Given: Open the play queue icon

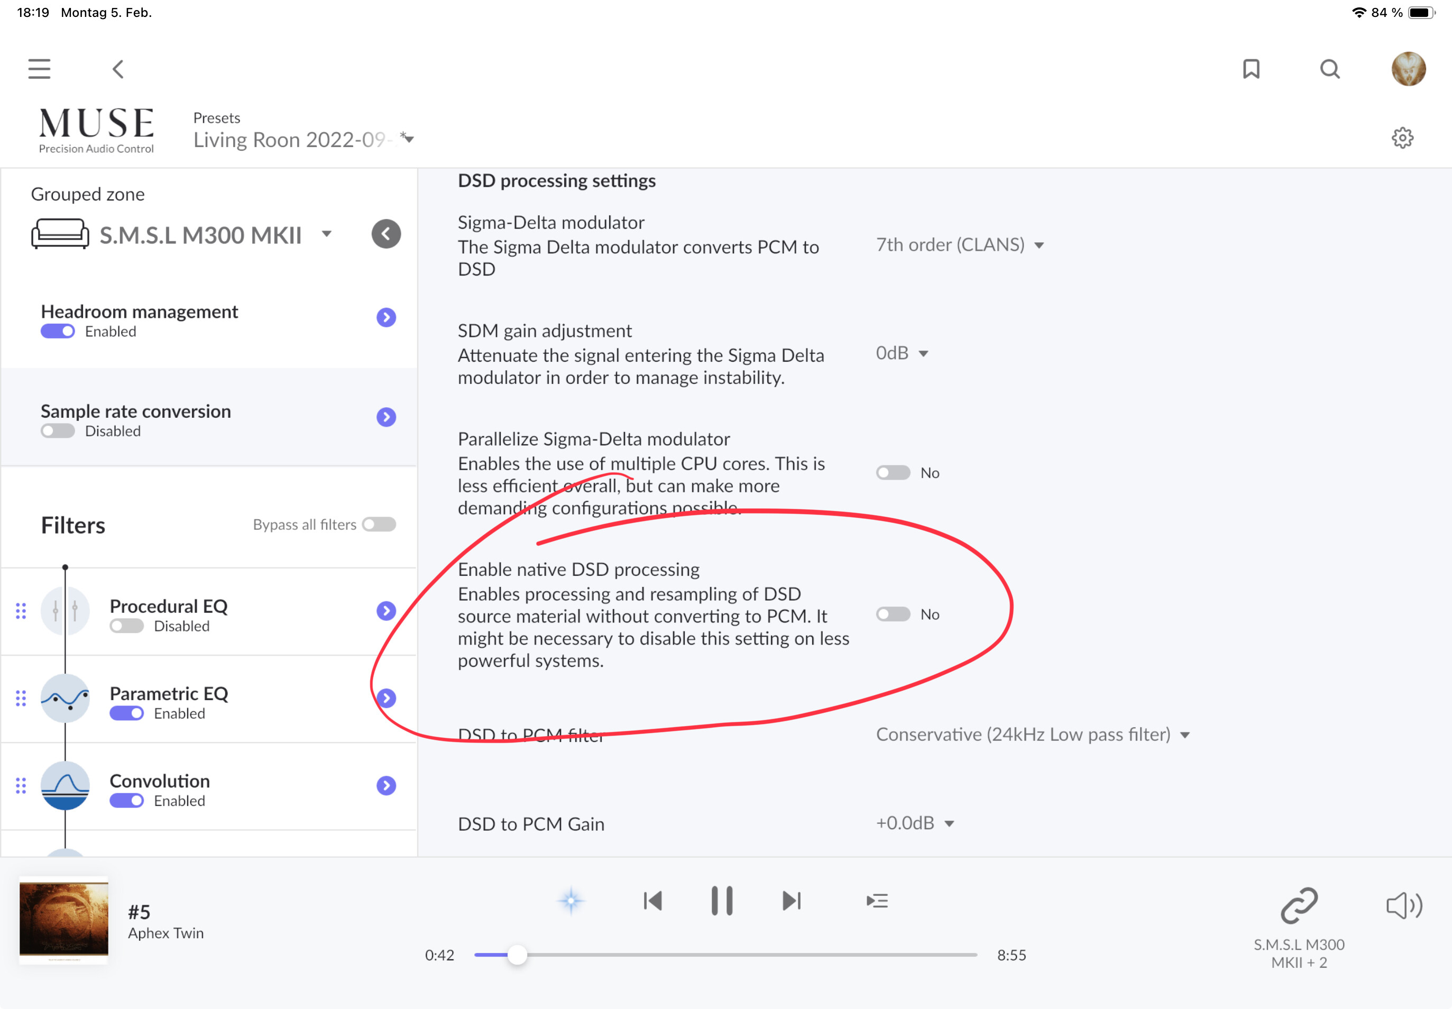Looking at the screenshot, I should (x=877, y=901).
